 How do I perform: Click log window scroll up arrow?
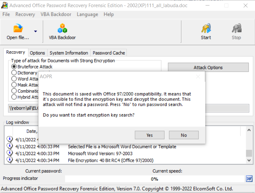(249, 130)
